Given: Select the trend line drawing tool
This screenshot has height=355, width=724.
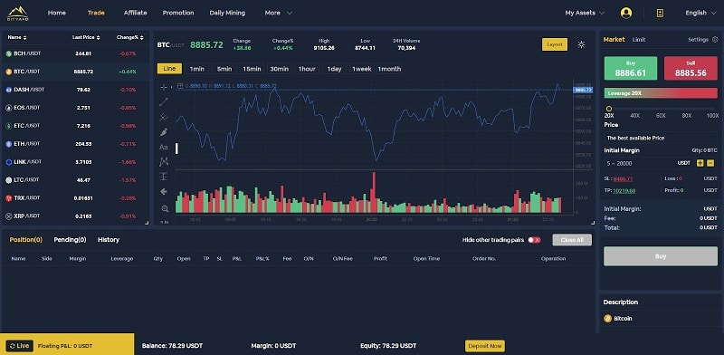Looking at the screenshot, I should click(x=164, y=102).
